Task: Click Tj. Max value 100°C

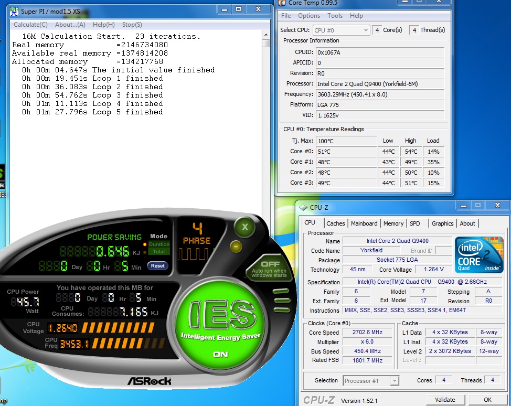Action: tap(346, 141)
